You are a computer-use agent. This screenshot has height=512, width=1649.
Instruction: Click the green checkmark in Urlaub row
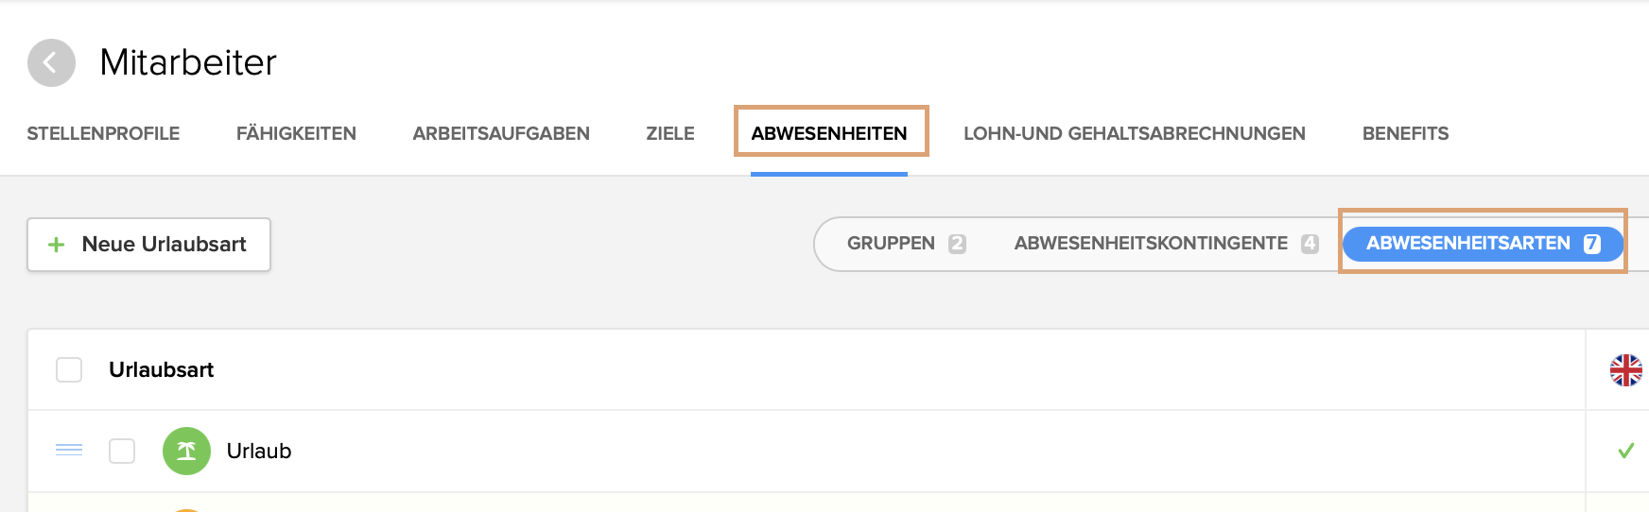1625,452
